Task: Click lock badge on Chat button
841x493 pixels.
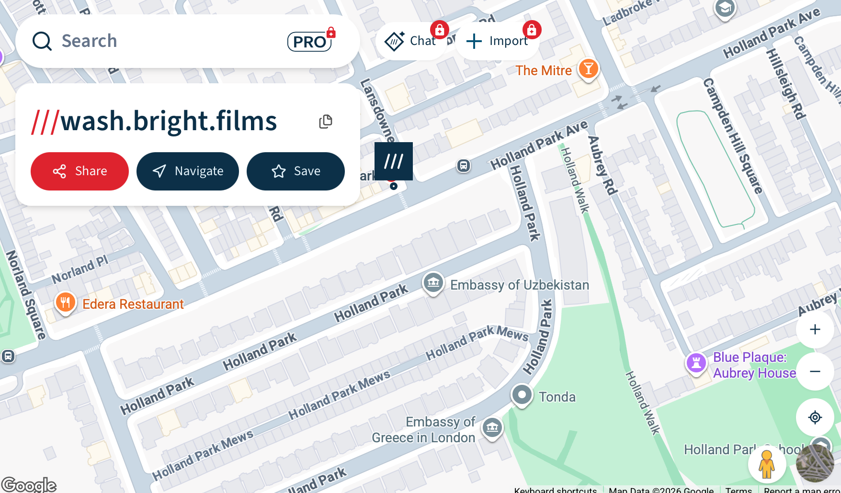Action: pos(440,30)
